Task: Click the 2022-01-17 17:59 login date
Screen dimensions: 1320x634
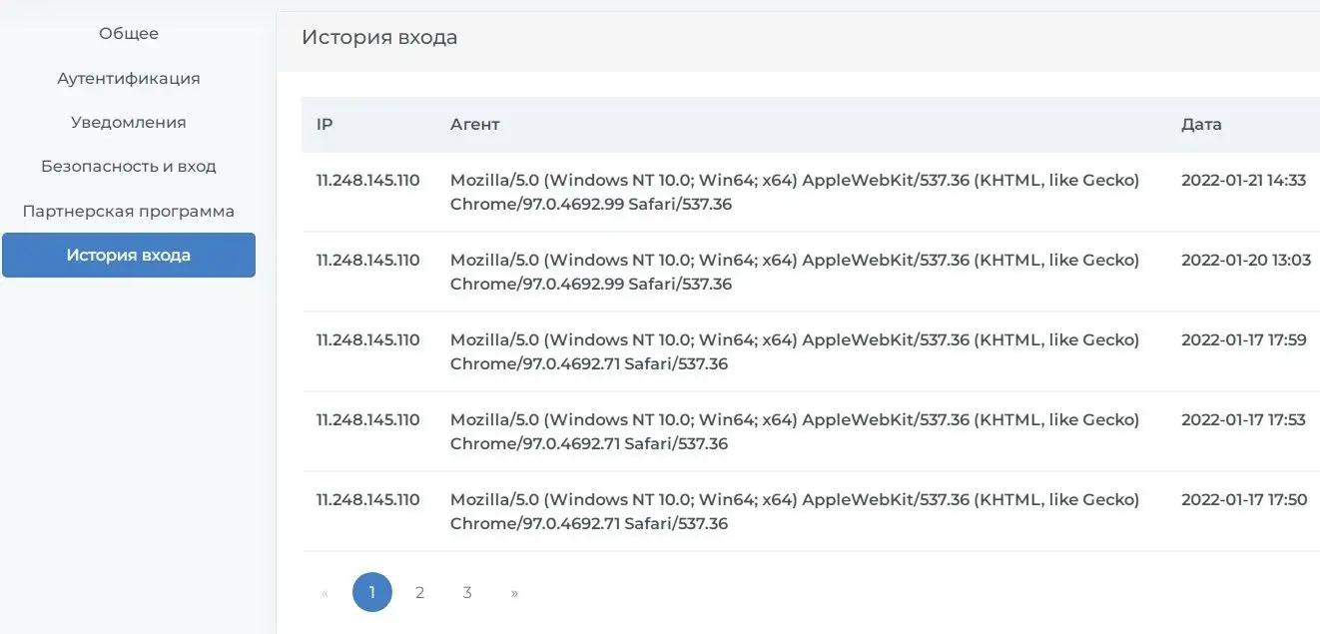Action: click(x=1243, y=340)
